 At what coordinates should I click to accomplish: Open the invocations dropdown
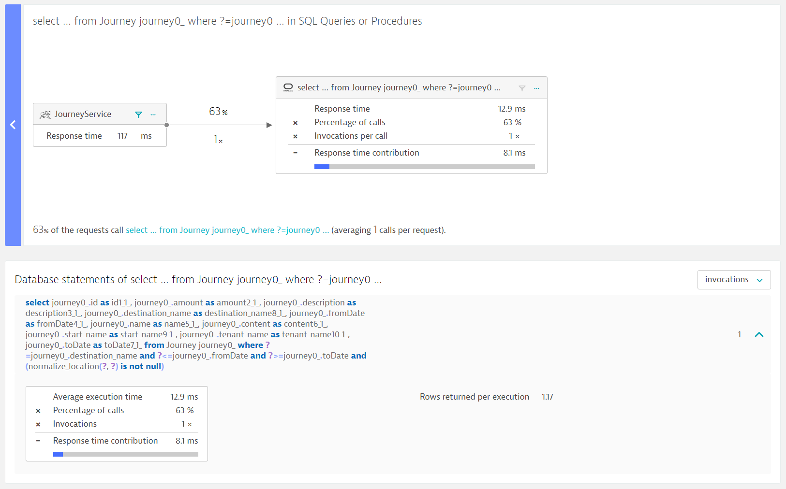point(734,279)
